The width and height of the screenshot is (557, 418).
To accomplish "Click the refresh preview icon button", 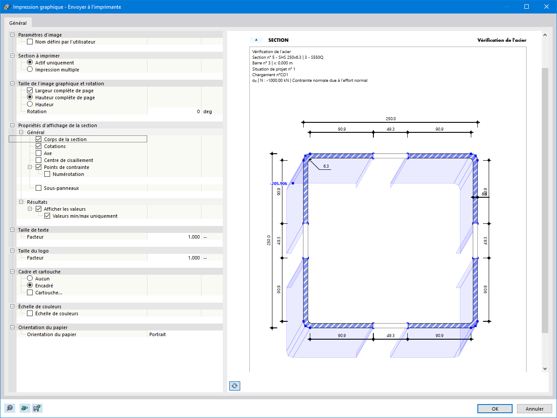I will [235, 386].
